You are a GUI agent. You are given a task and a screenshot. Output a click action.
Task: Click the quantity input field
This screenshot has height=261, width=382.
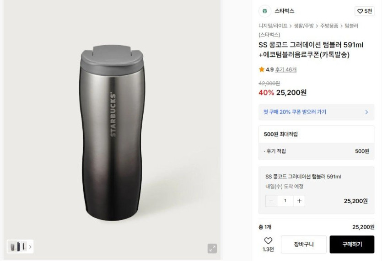point(285,201)
